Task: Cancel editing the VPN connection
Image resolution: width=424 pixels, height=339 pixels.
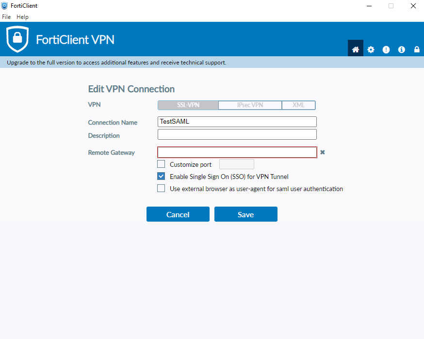Action: click(178, 214)
